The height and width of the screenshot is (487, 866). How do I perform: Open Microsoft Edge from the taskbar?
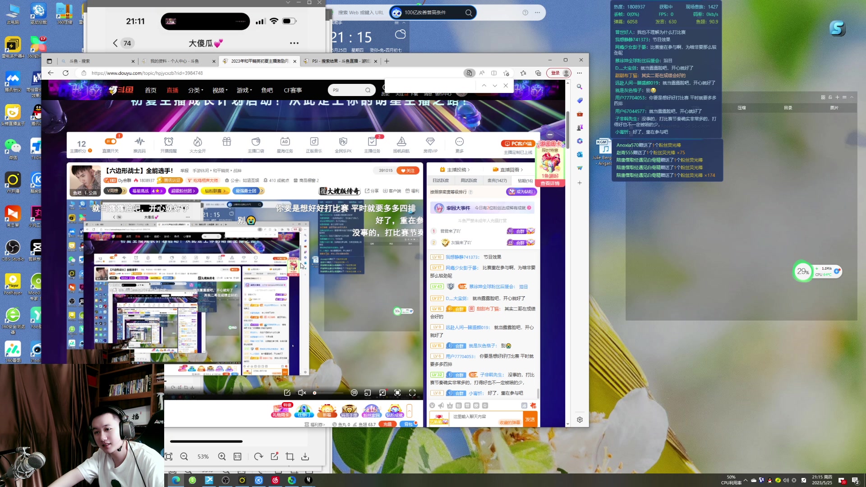pos(176,480)
